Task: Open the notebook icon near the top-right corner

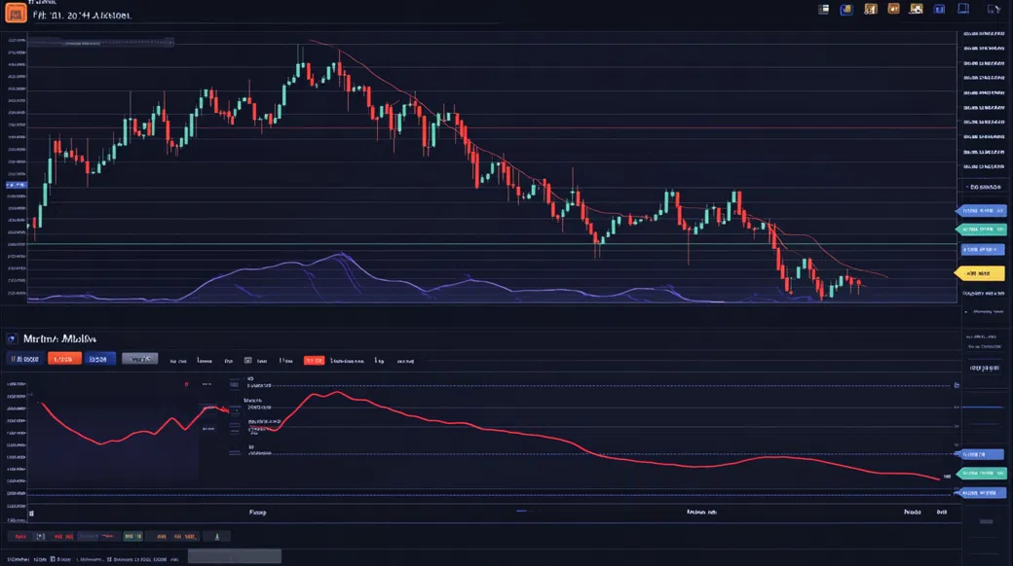Action: tap(963, 8)
